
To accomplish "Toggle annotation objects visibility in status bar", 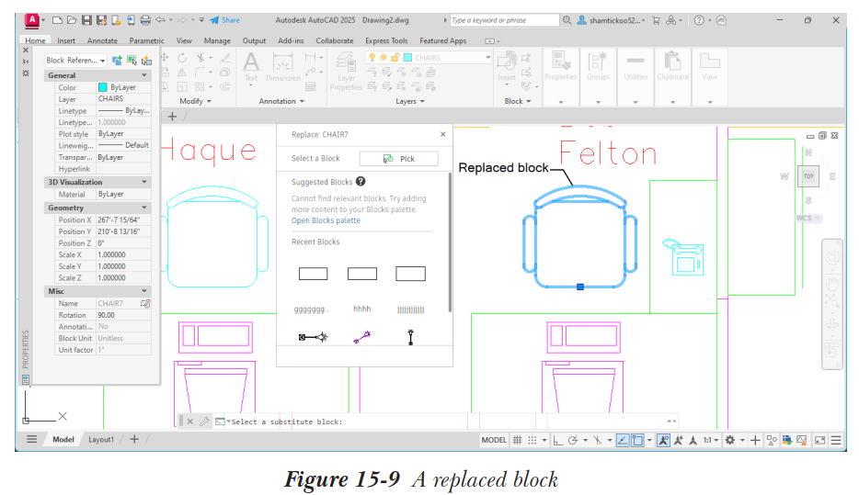I will point(663,440).
